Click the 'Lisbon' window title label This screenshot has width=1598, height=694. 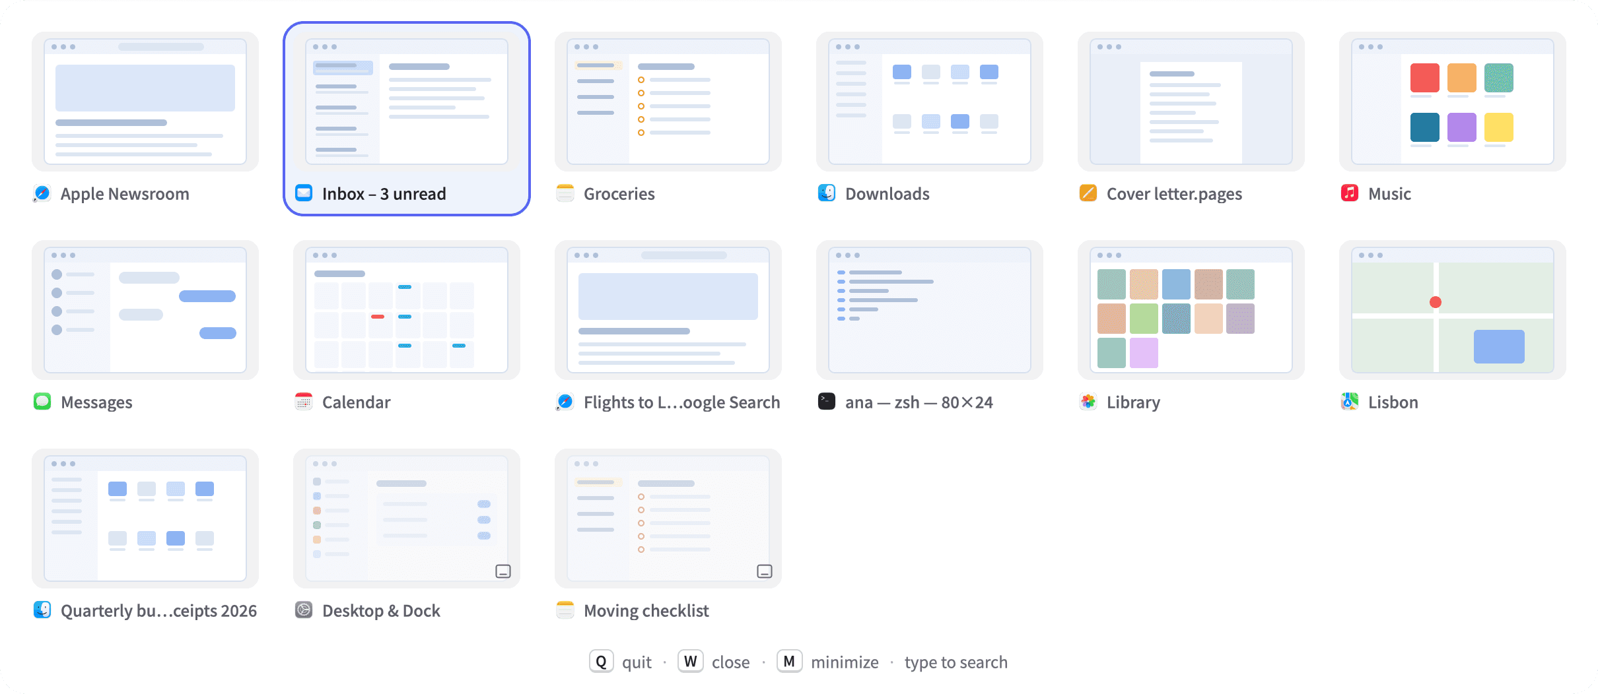pos(1393,402)
